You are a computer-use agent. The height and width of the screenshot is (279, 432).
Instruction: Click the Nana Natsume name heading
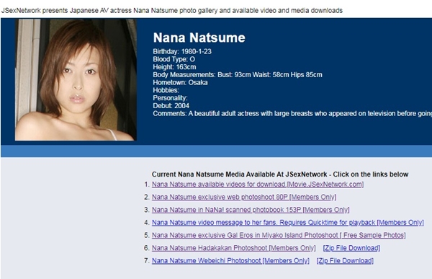click(x=199, y=37)
